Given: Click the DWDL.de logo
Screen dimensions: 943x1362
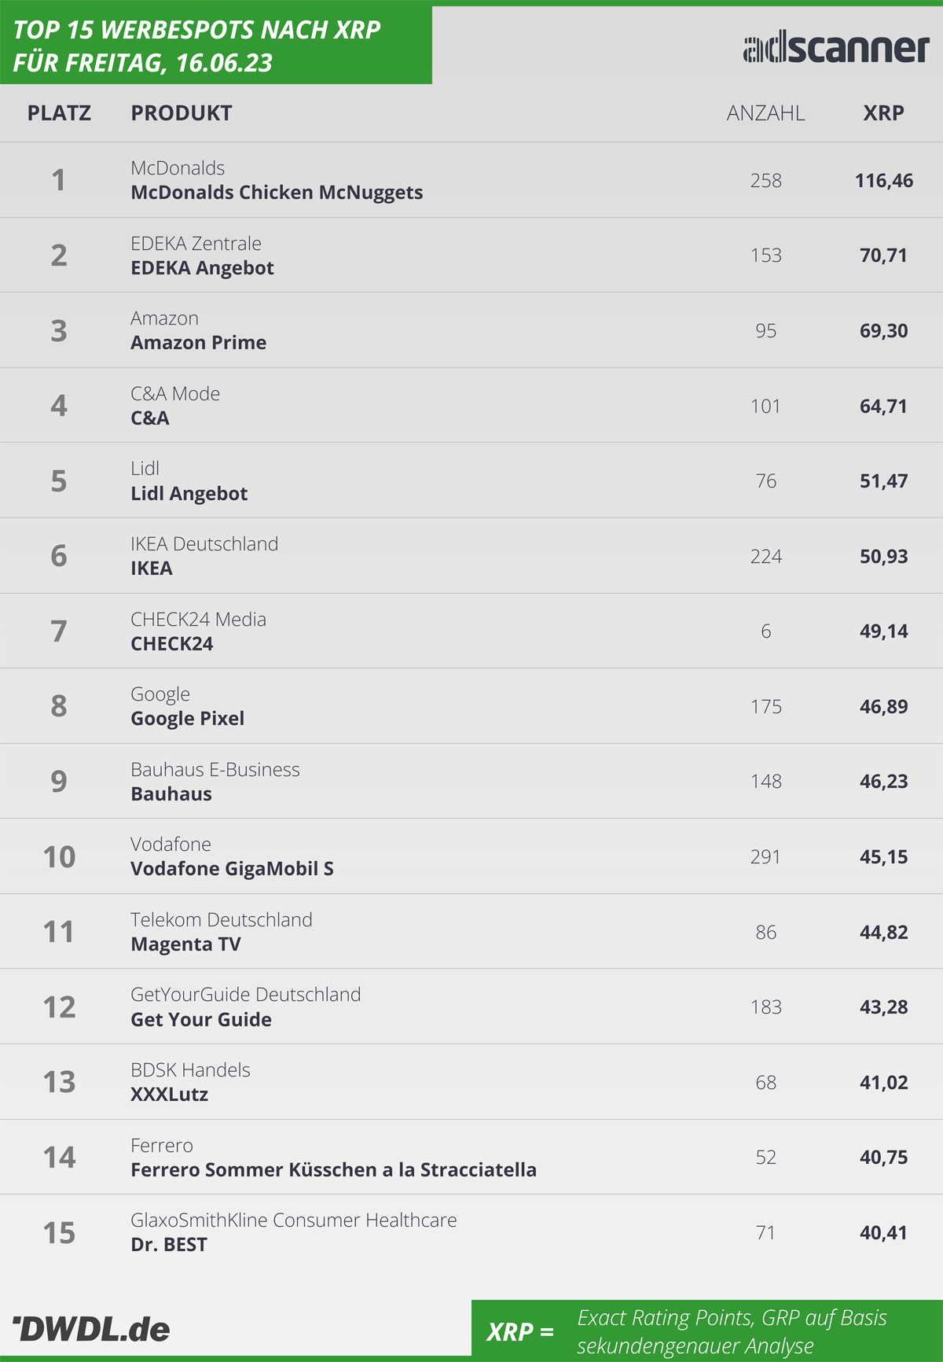Looking at the screenshot, I should click(x=91, y=1329).
